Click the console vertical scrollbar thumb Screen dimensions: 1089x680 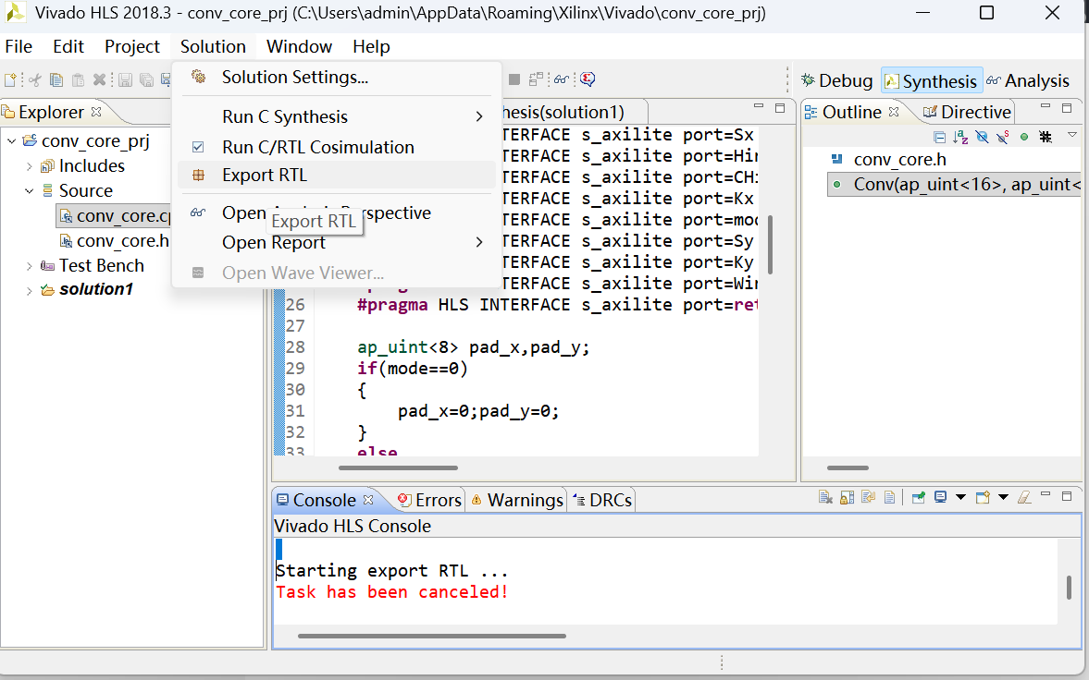point(1069,587)
